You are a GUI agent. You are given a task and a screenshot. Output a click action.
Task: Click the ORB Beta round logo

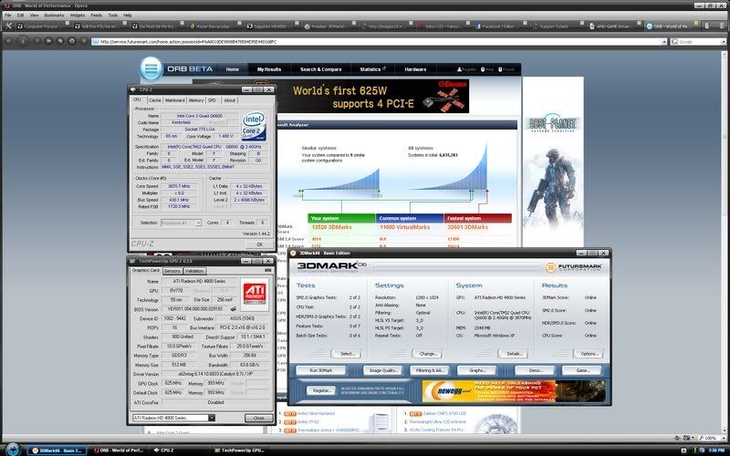151,68
